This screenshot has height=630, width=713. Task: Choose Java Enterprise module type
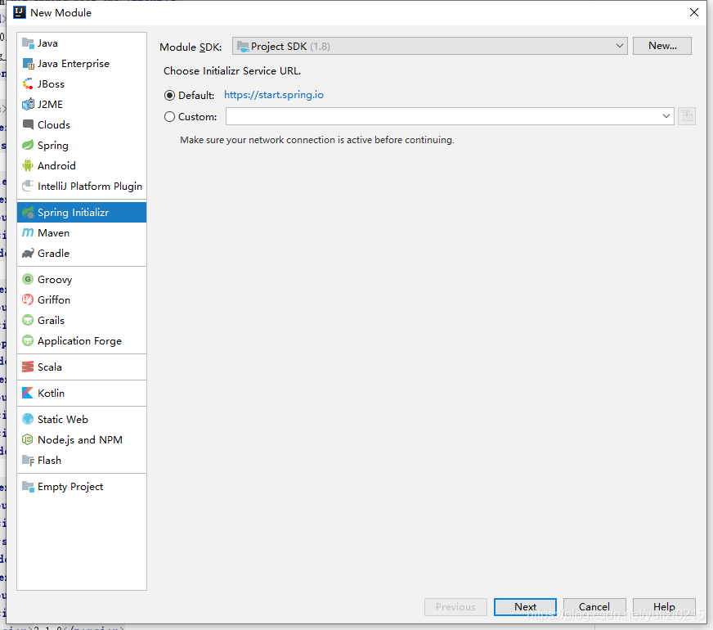[x=73, y=64]
